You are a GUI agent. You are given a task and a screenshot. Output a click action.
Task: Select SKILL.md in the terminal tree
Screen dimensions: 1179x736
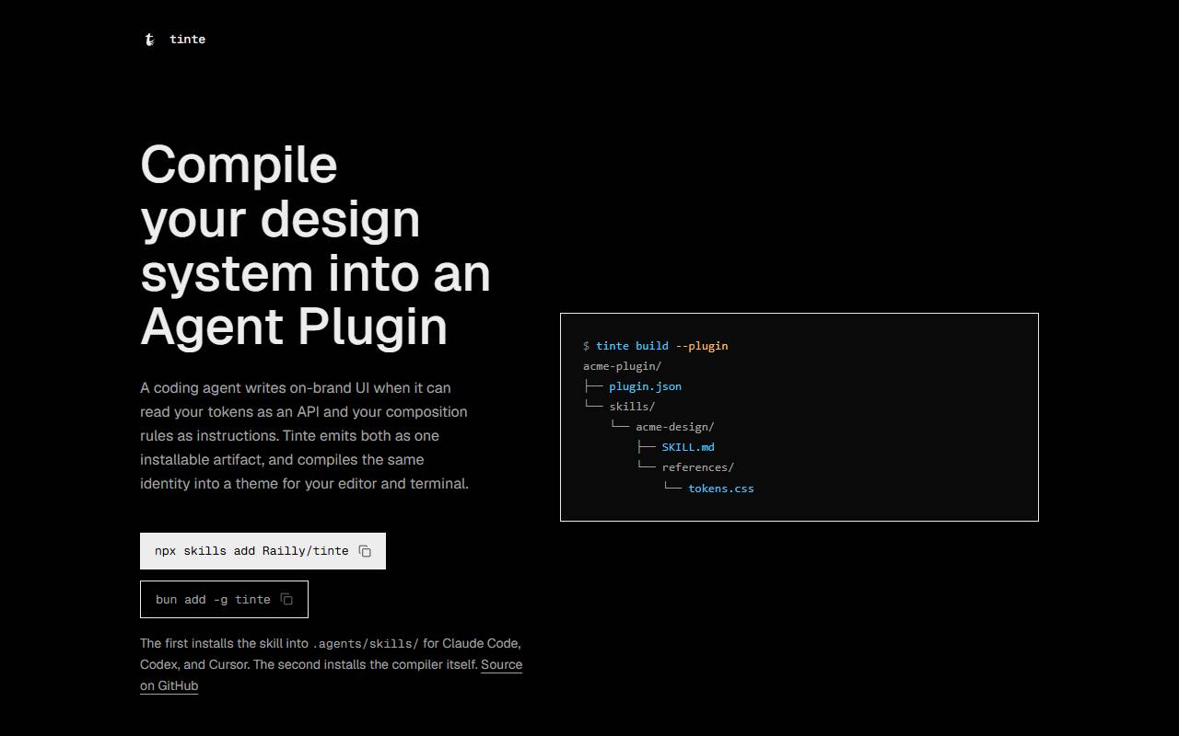point(688,447)
